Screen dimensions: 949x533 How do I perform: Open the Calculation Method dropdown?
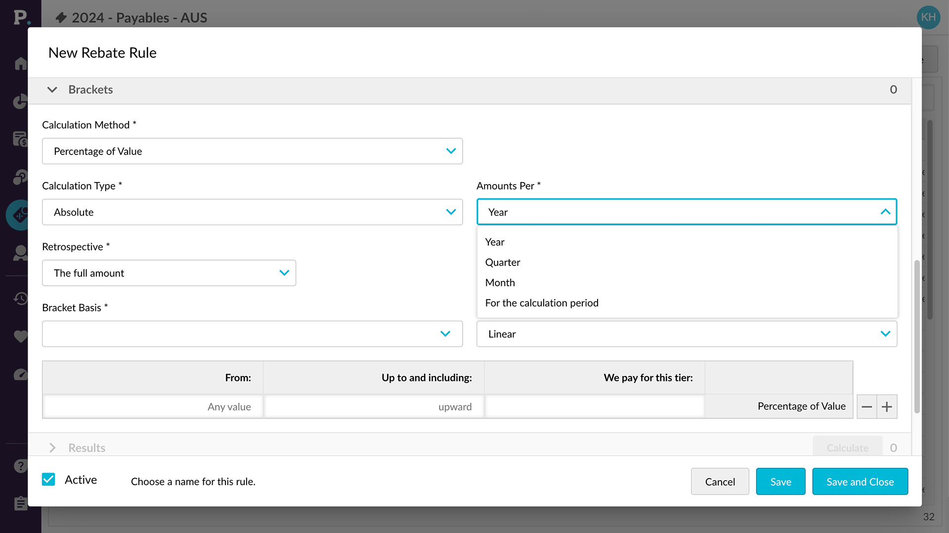click(252, 151)
